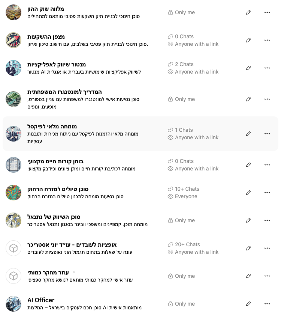Click the placeholder cube avatar for עוזר מחקר כמותי

coord(13,276)
